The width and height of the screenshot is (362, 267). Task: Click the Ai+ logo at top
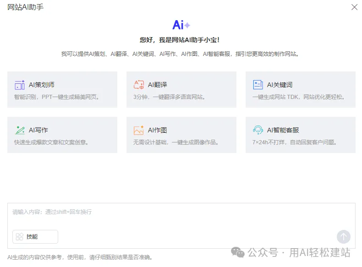point(181,25)
